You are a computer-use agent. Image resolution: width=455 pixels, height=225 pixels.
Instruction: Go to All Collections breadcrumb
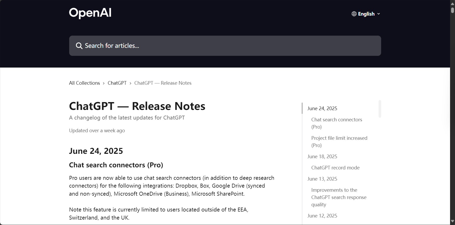(84, 83)
